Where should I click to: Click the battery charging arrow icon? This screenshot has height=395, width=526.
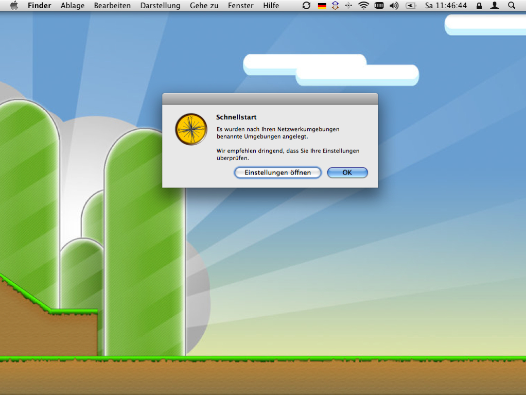pos(411,5)
